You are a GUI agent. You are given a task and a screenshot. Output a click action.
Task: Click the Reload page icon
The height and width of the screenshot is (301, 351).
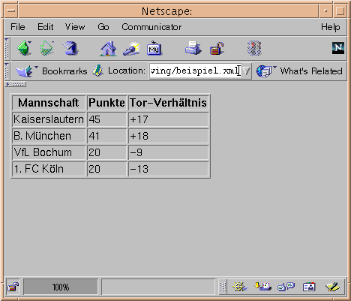(70, 48)
